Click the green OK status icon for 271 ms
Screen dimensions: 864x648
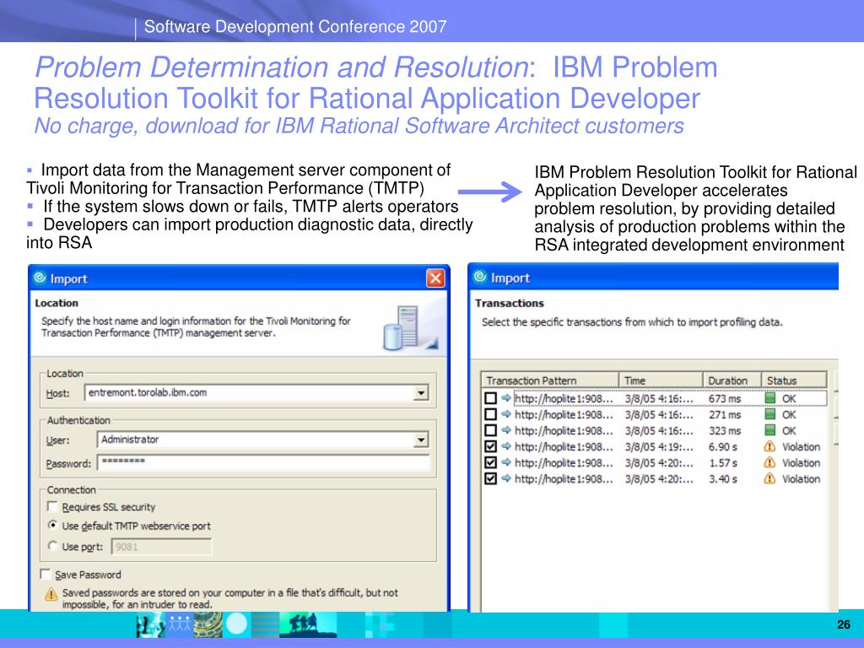point(770,414)
